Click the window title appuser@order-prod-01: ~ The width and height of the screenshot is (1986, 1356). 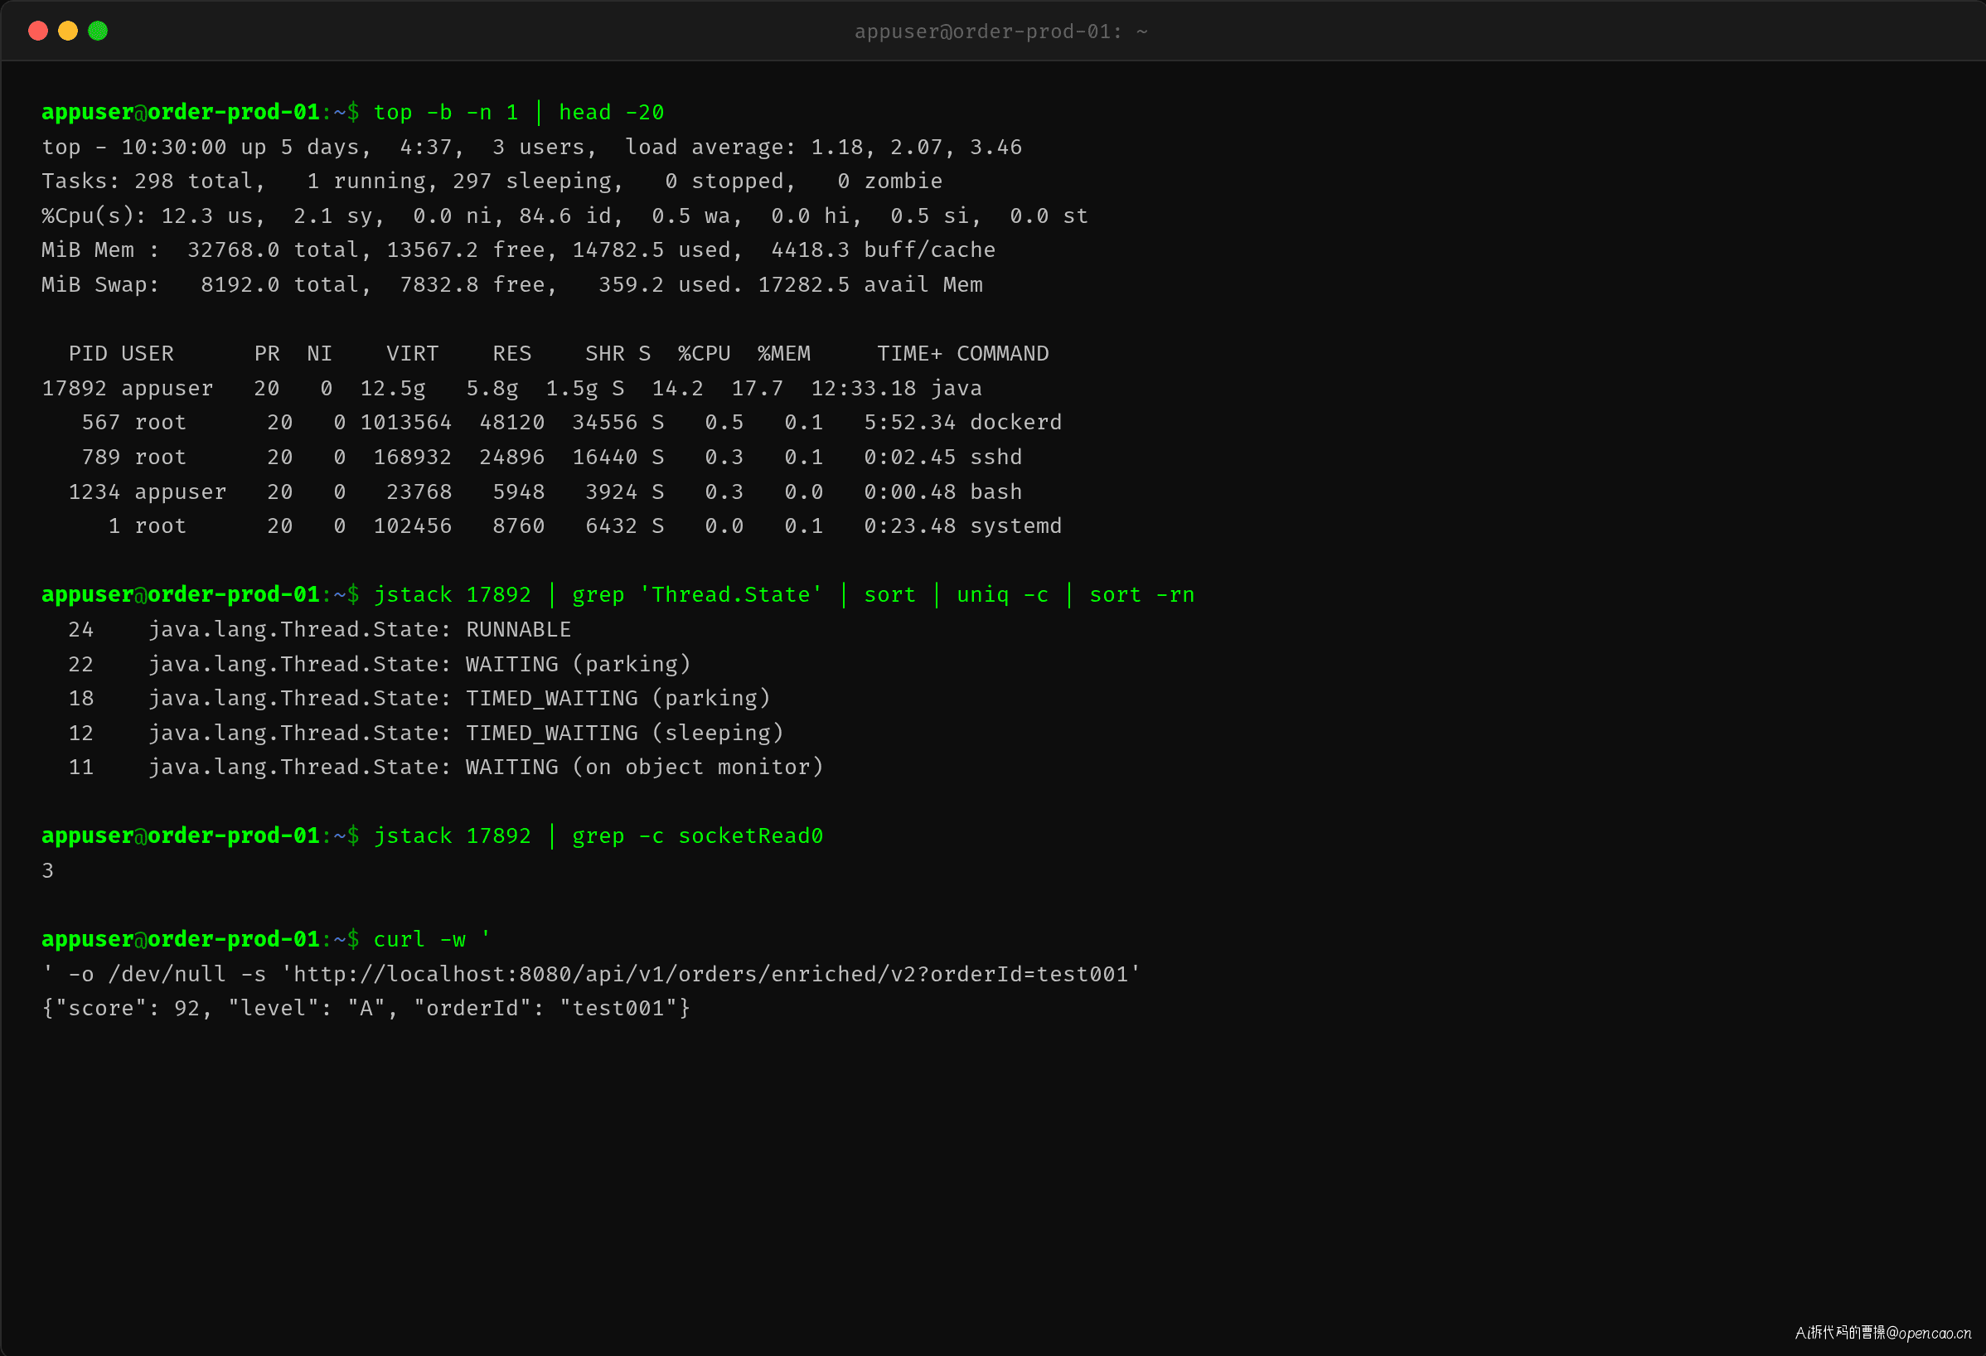tap(1000, 31)
